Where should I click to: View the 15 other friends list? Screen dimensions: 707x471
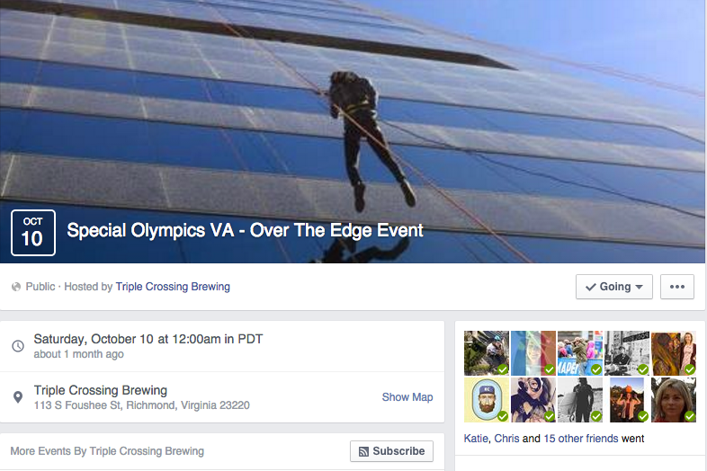[581, 439]
